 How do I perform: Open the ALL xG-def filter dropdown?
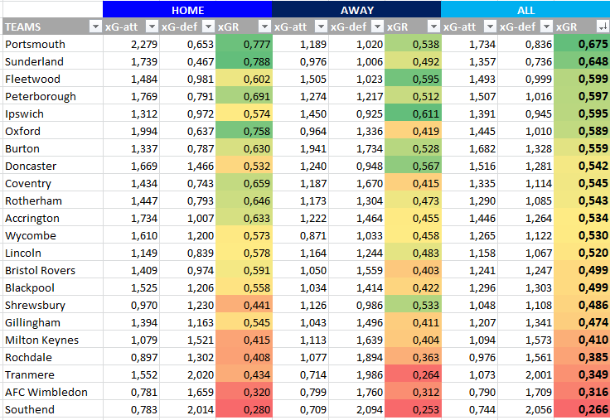[x=546, y=27]
